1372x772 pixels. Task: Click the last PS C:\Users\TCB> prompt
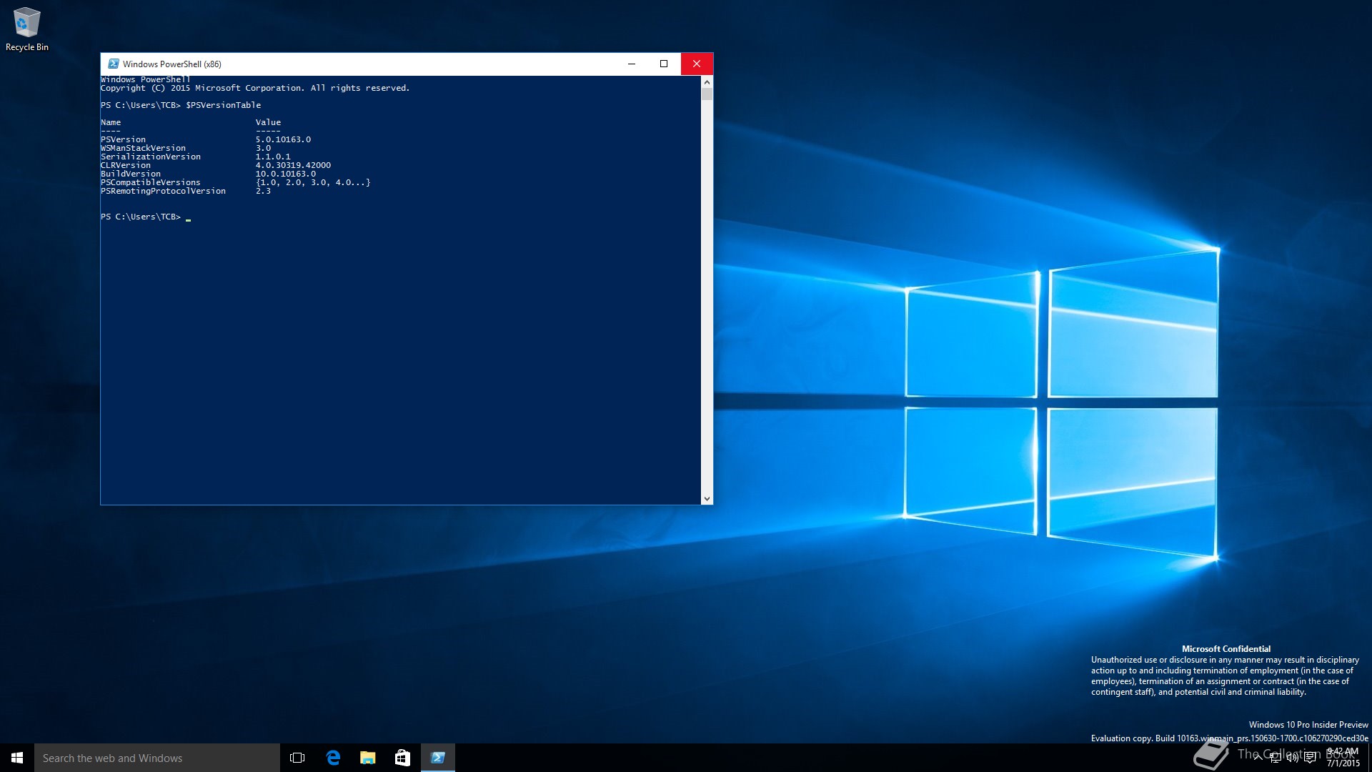pos(141,217)
